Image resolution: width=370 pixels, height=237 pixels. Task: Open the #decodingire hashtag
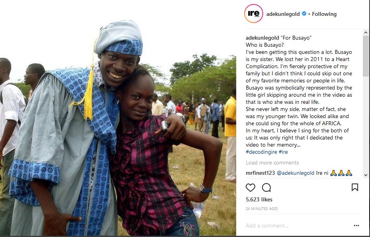[x=261, y=152]
